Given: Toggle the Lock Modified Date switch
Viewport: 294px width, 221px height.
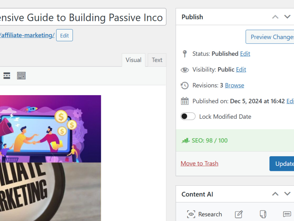Looking at the screenshot, I should coord(188,116).
